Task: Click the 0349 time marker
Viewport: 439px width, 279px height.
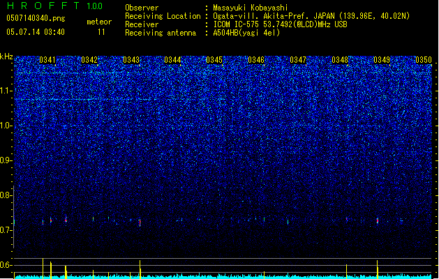Action: coord(382,60)
